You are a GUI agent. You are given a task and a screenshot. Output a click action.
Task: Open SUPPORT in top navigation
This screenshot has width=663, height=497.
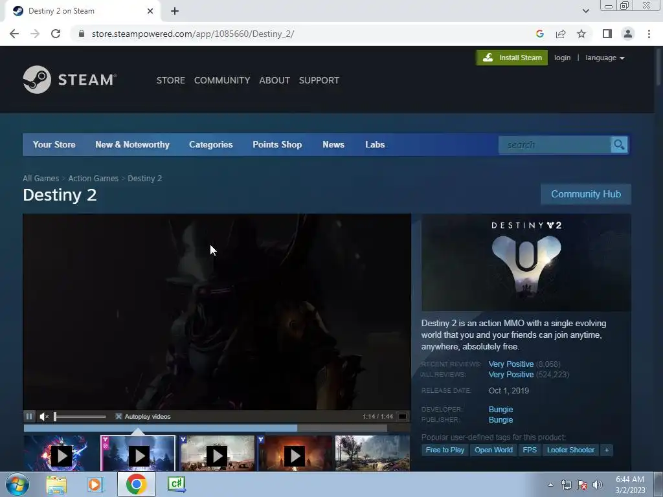(319, 80)
